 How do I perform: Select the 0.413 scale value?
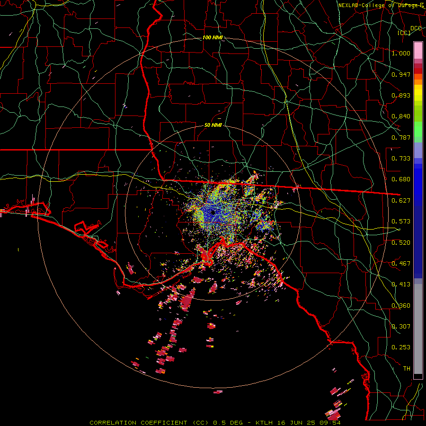coord(401,284)
